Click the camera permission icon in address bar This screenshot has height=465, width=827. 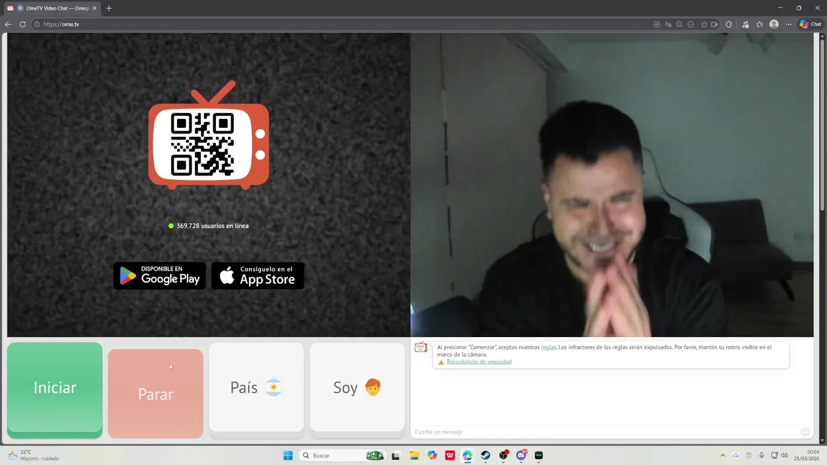pyautogui.click(x=714, y=25)
